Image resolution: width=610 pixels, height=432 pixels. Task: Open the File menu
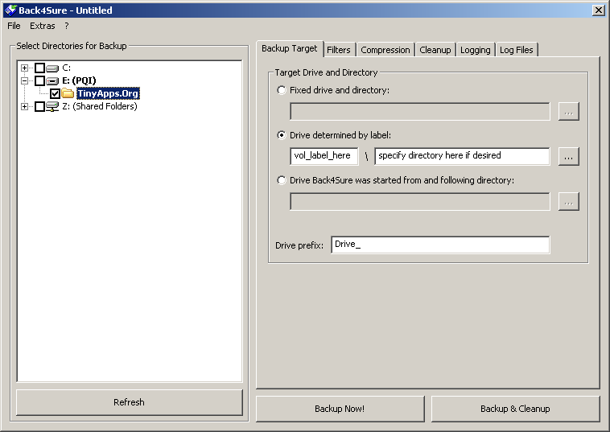[14, 26]
